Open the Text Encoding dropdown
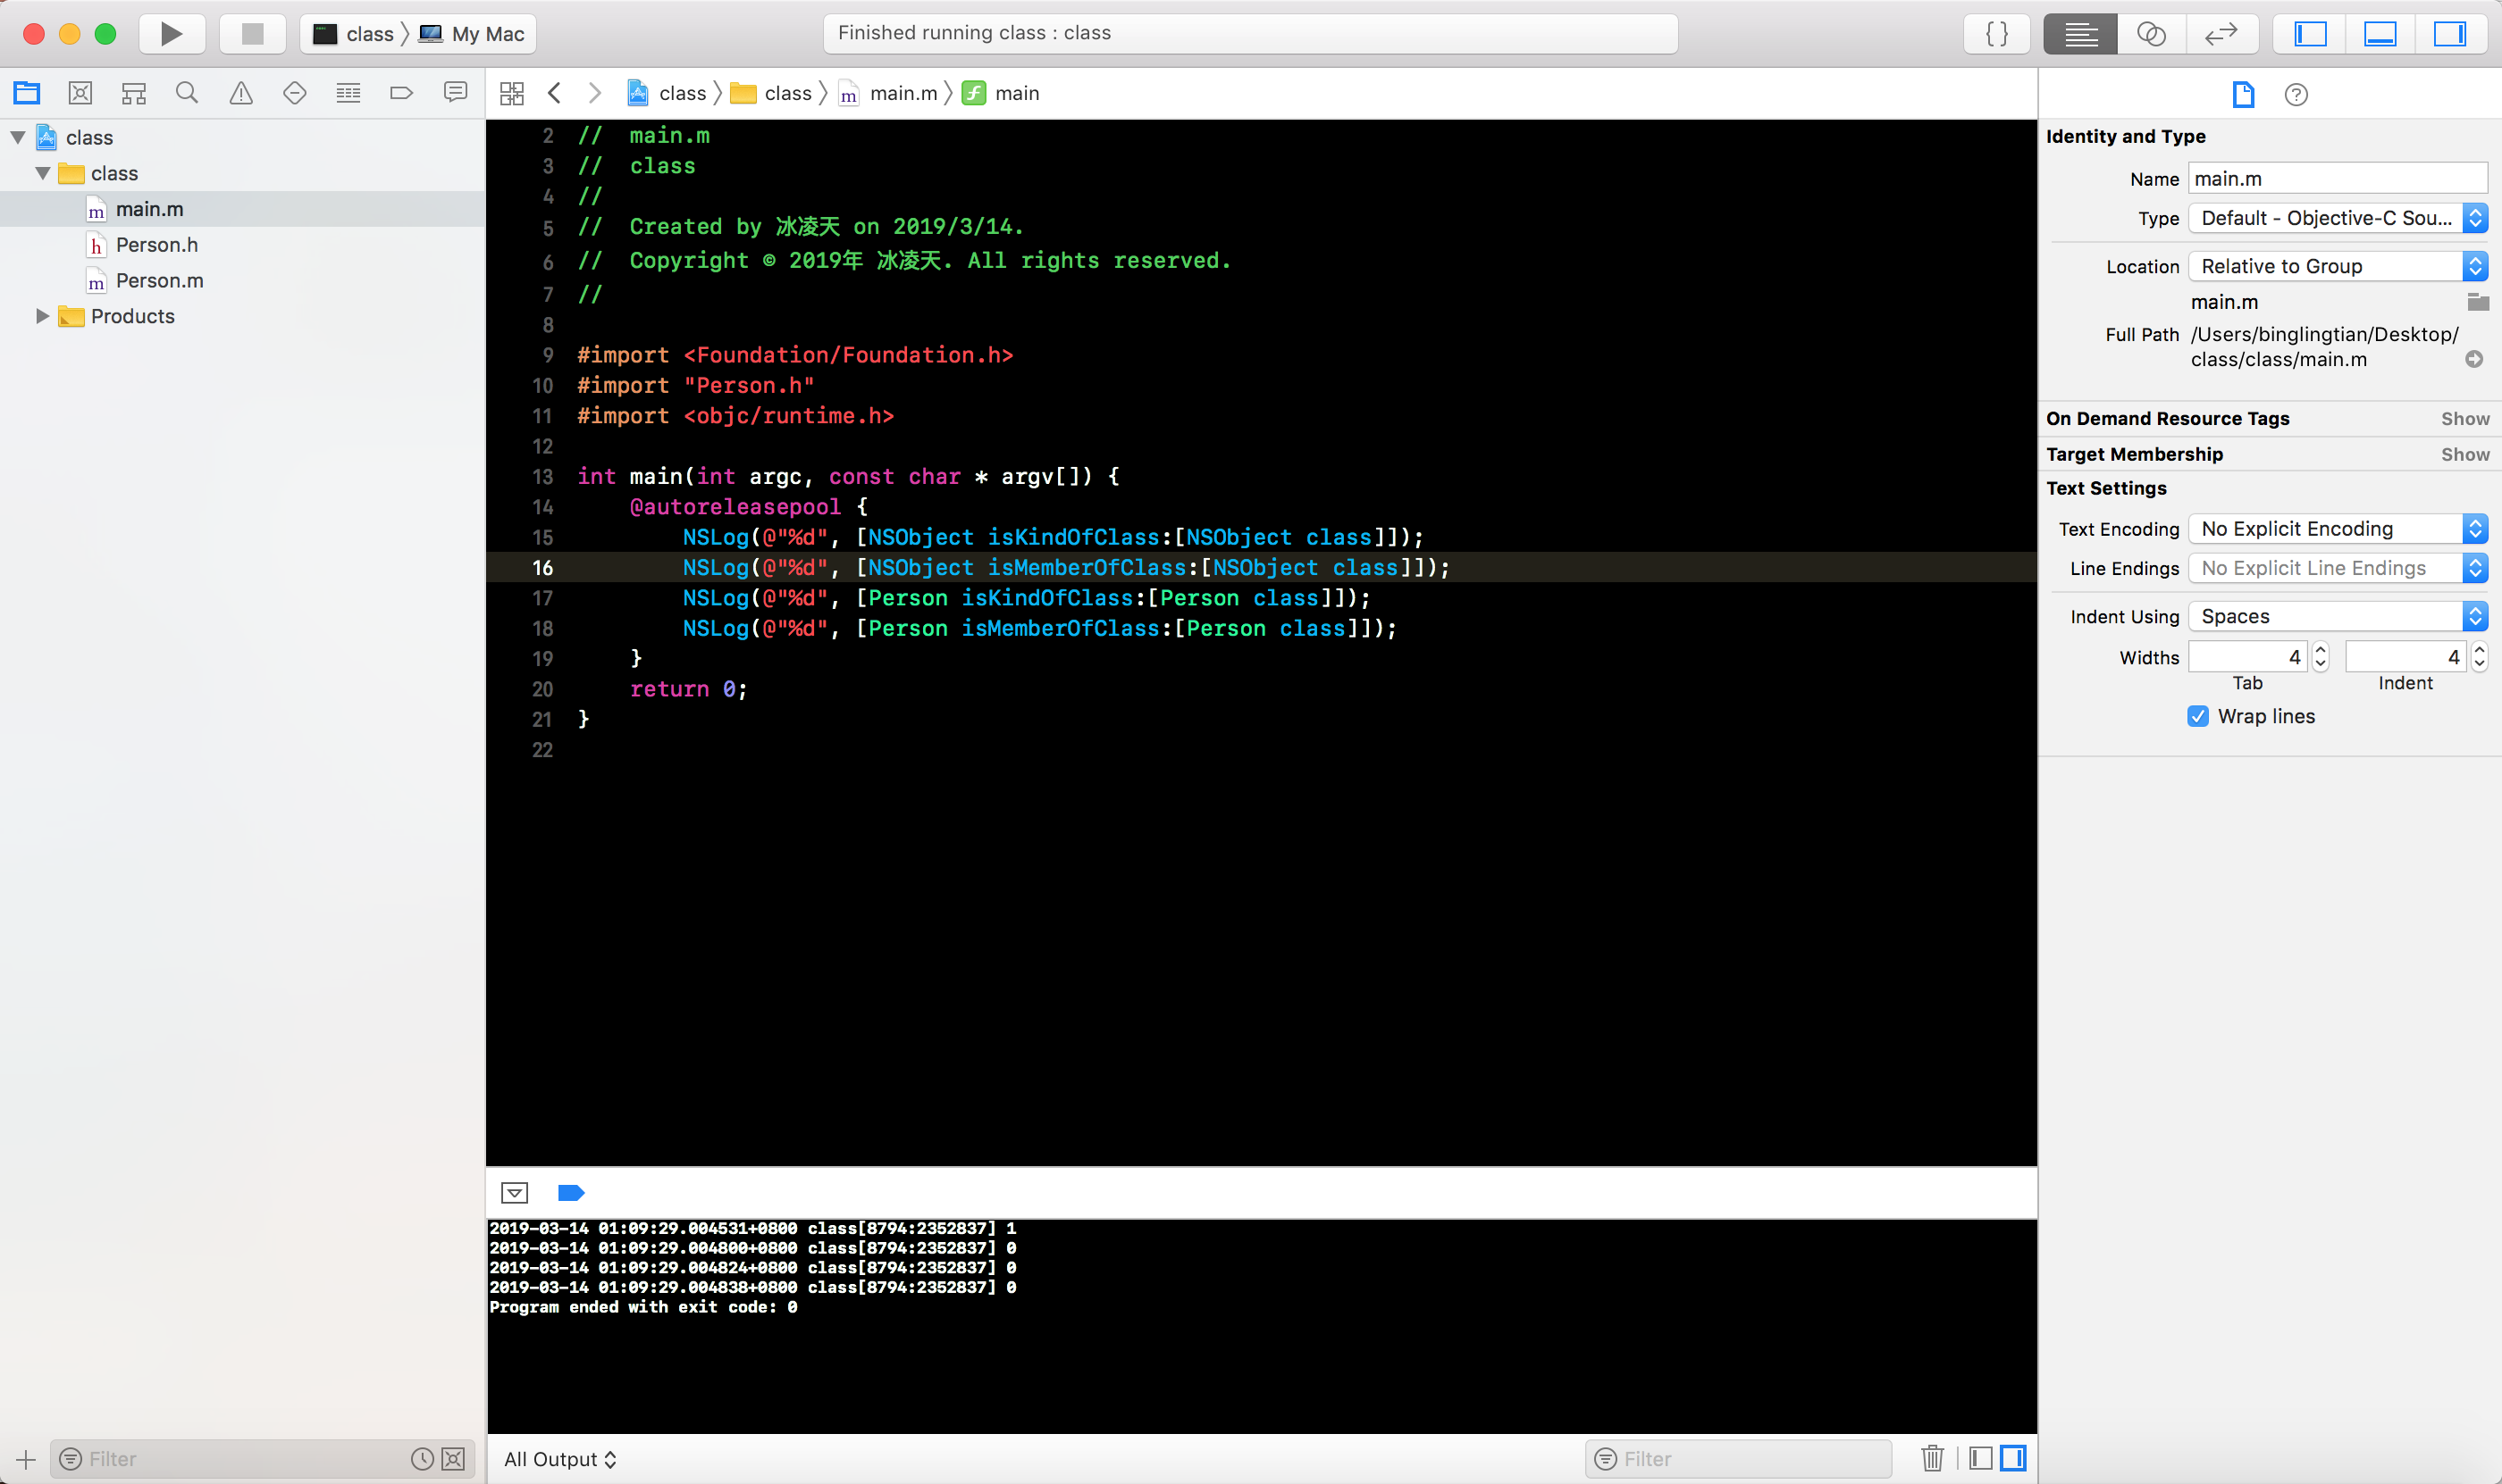2502x1484 pixels. [2337, 528]
